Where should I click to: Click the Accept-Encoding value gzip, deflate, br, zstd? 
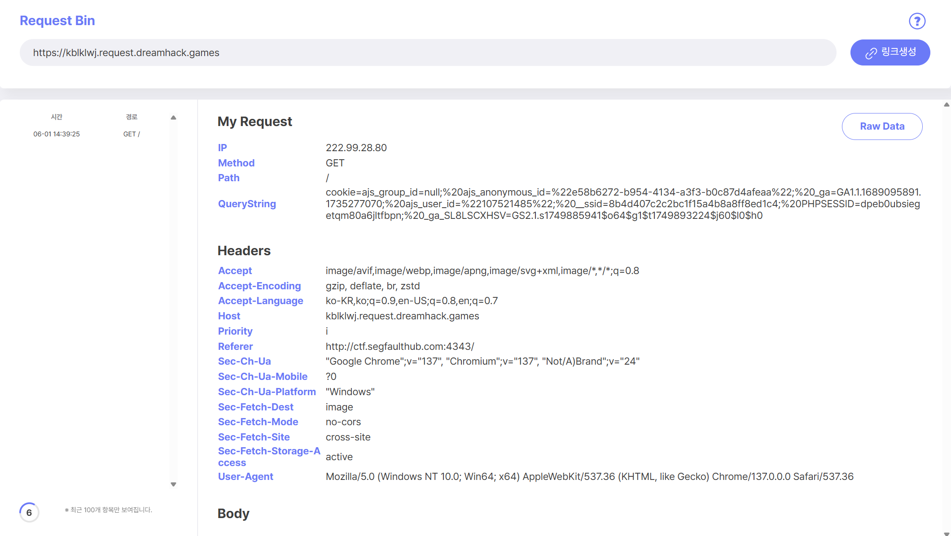[x=373, y=286]
